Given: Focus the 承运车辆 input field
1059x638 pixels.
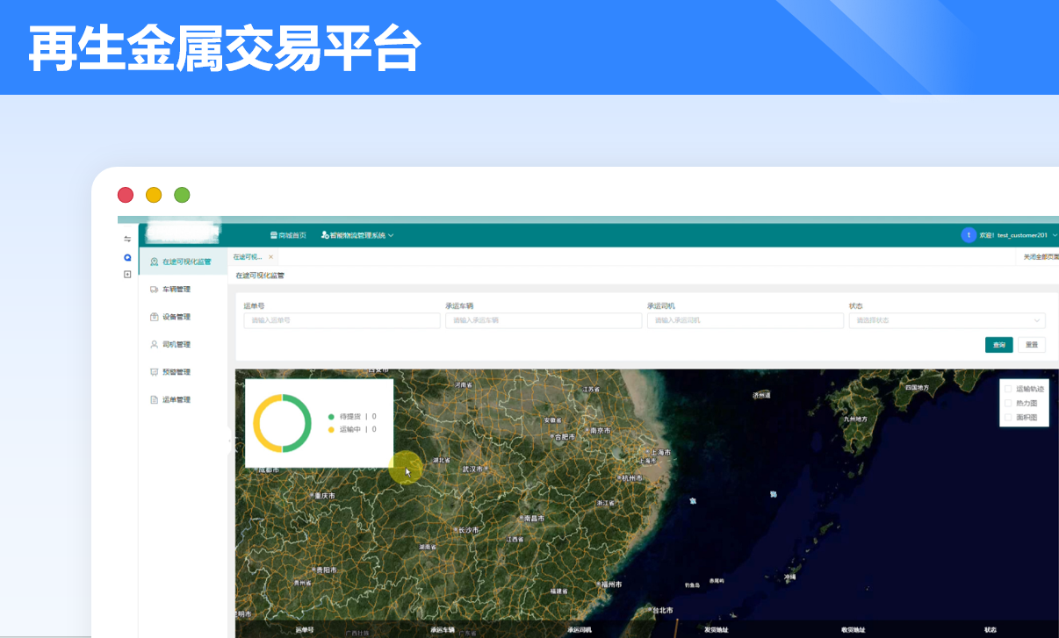Looking at the screenshot, I should (x=544, y=320).
